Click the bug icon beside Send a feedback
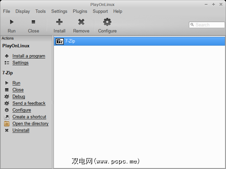This screenshot has width=226, height=169. coord(7,103)
